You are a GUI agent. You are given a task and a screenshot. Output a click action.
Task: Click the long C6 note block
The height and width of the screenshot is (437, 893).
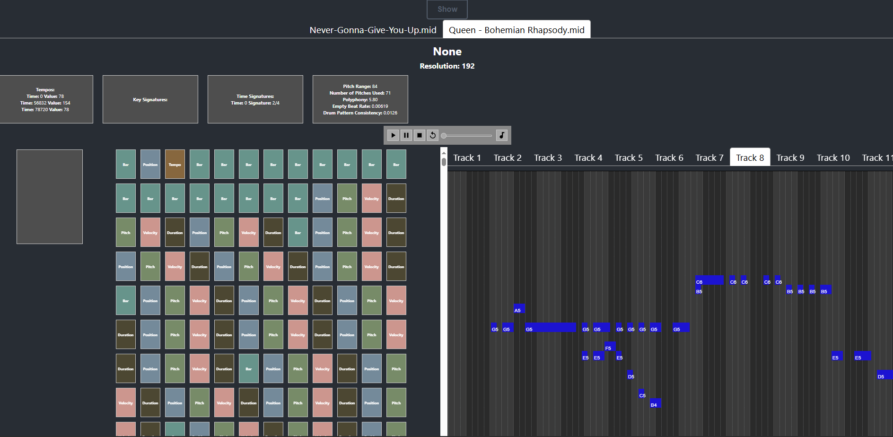click(709, 280)
